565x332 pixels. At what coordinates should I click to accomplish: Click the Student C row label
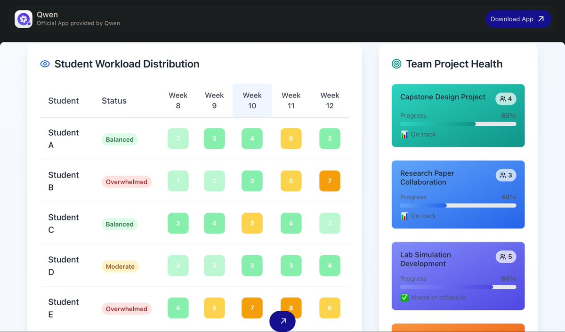(64, 224)
